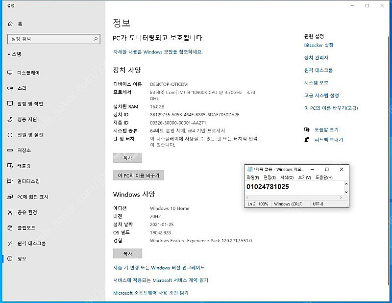Click 피드백 보내기 link
The height and width of the screenshot is (303, 392).
coord(328,140)
